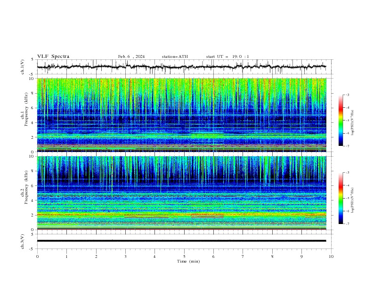
Task: Click the upper colorbar's log(PSD)(V²/Hz) label
Action: click(x=353, y=123)
